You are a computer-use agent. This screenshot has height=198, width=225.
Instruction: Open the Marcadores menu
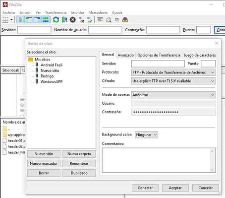tap(98, 12)
